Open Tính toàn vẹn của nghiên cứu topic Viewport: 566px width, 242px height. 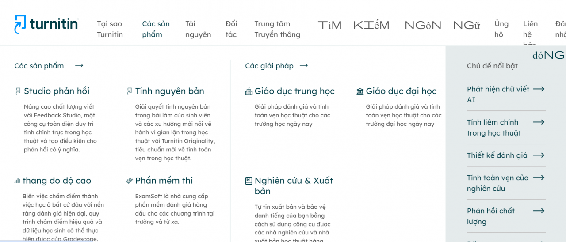[x=498, y=183]
